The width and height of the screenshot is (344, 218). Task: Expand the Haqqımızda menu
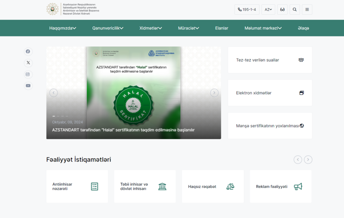point(62,28)
